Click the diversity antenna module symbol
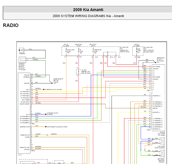 (22, 60)
